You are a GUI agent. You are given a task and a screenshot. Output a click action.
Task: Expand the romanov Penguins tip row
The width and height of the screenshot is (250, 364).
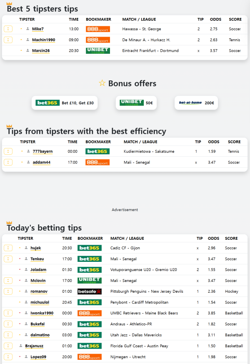tap(8, 291)
